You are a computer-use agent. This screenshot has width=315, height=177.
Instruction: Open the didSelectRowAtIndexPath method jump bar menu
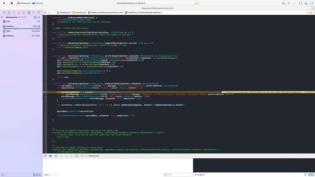click(143, 12)
